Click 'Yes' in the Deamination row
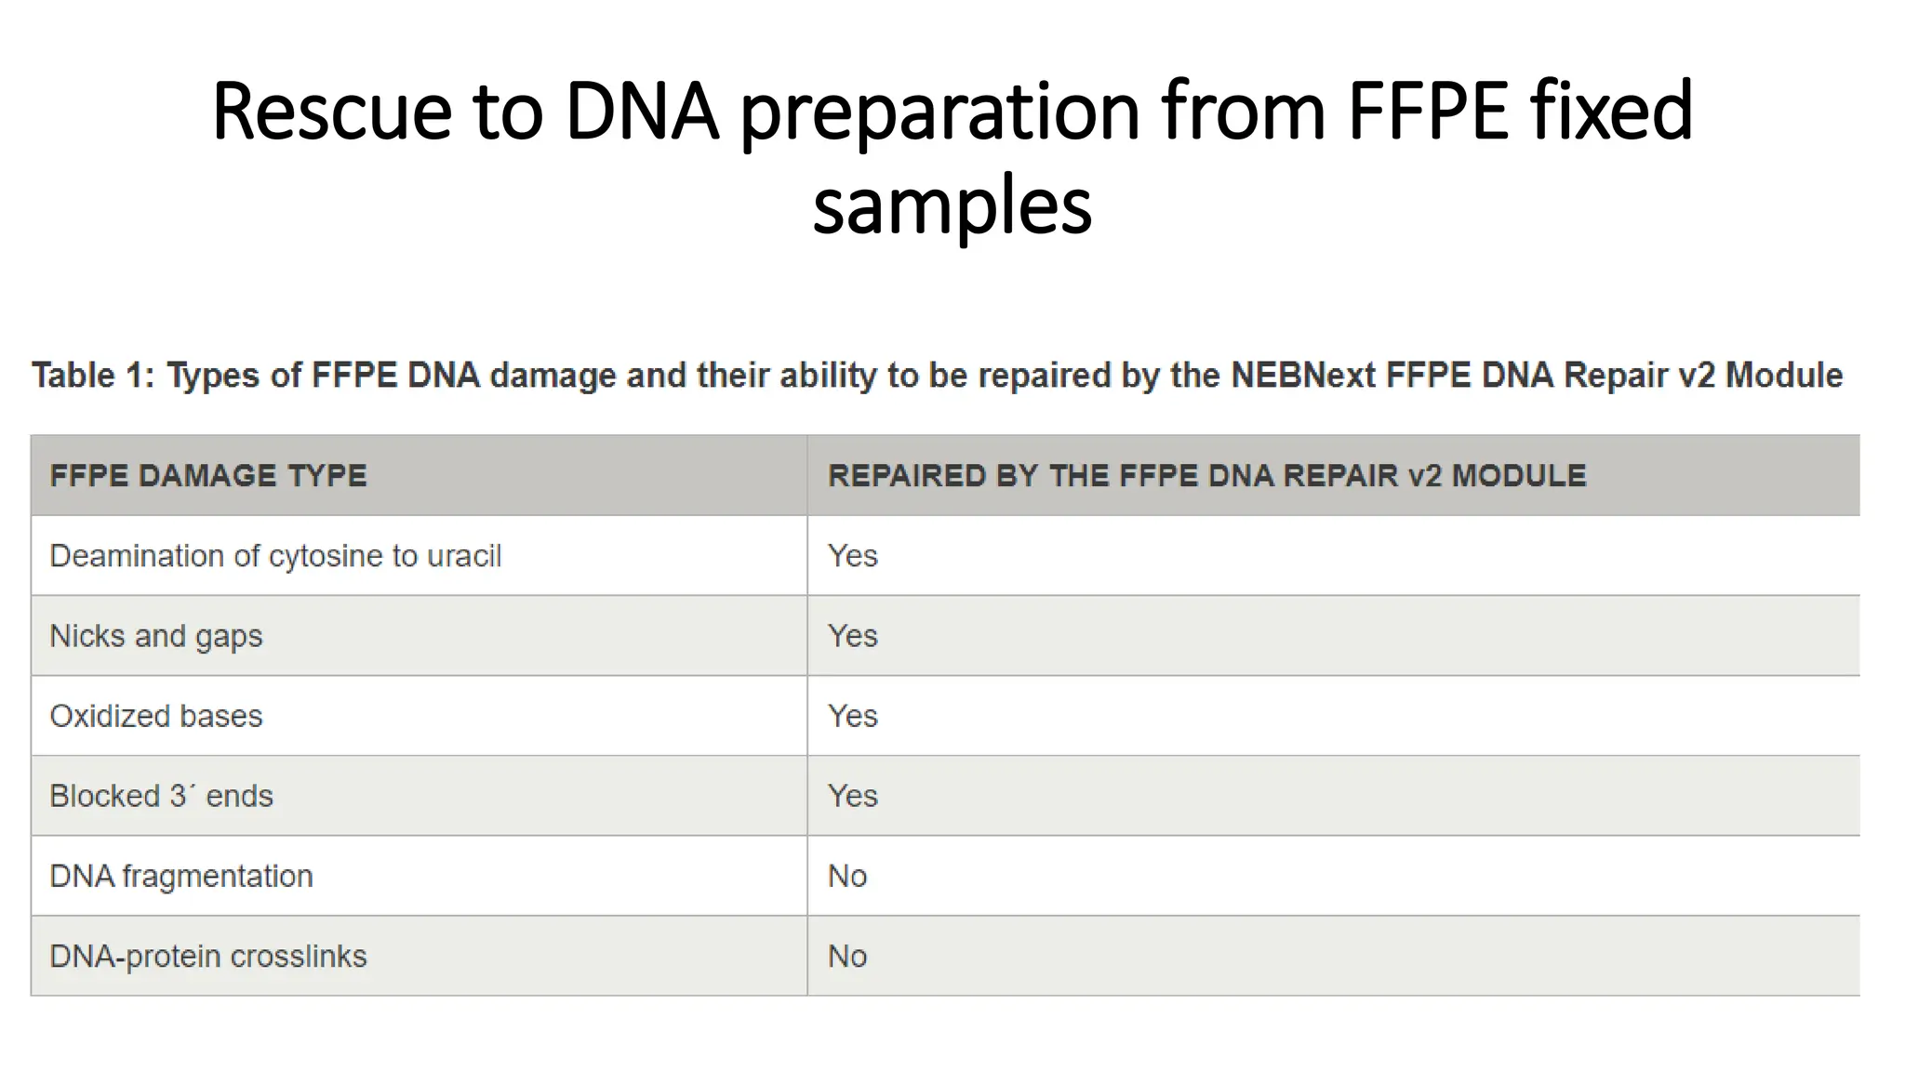The image size is (1905, 1071). click(x=852, y=556)
